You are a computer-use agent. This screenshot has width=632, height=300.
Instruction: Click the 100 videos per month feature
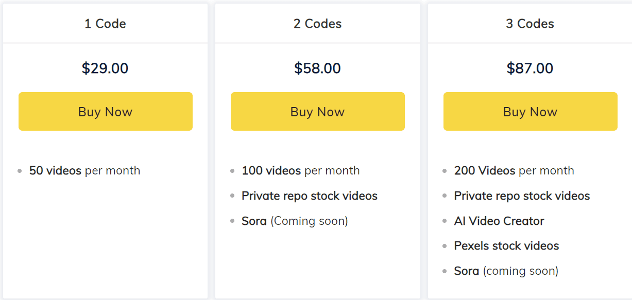(301, 170)
